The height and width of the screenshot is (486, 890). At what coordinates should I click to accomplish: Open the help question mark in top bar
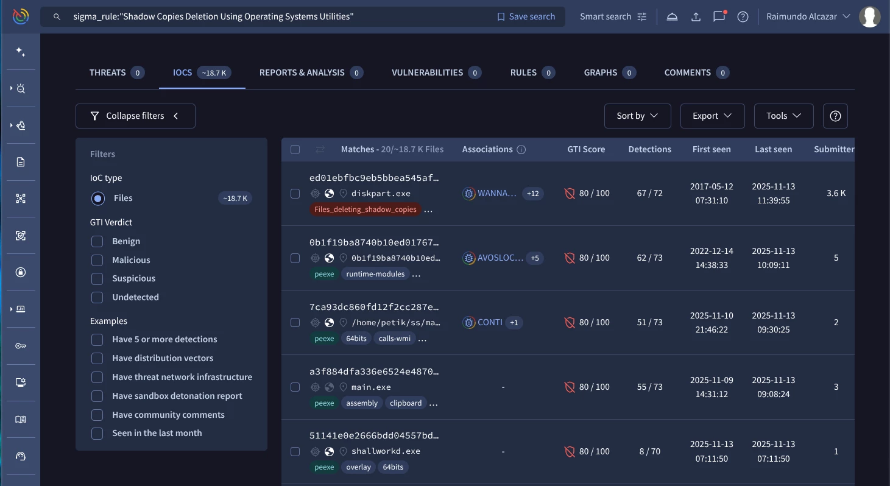coord(743,17)
